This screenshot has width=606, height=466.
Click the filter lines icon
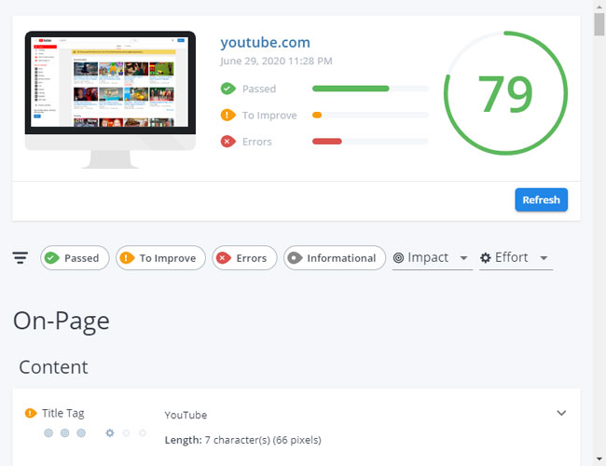[x=21, y=258]
